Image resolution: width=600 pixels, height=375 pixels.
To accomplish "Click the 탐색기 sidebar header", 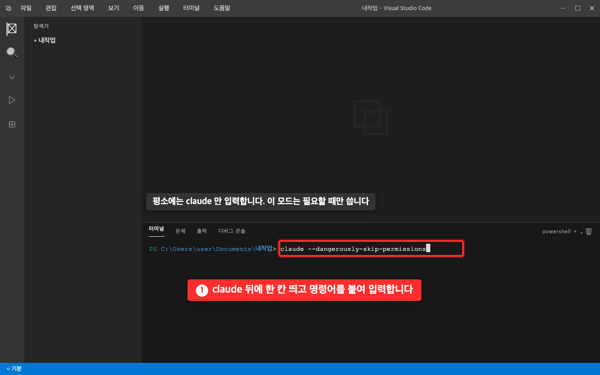I will [41, 26].
